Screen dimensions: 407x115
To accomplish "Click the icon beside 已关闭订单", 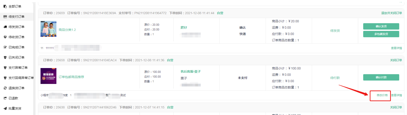I will point(5,57).
